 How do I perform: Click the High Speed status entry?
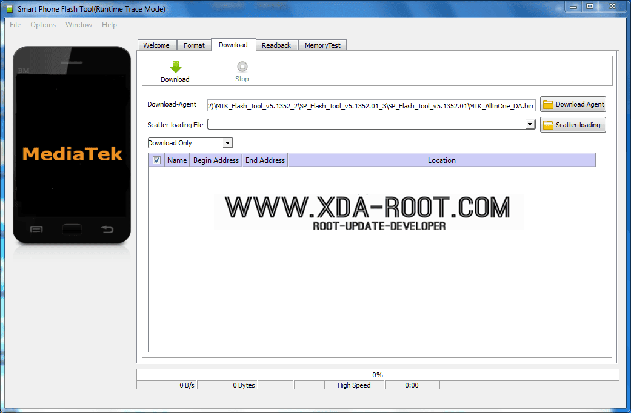pyautogui.click(x=355, y=385)
